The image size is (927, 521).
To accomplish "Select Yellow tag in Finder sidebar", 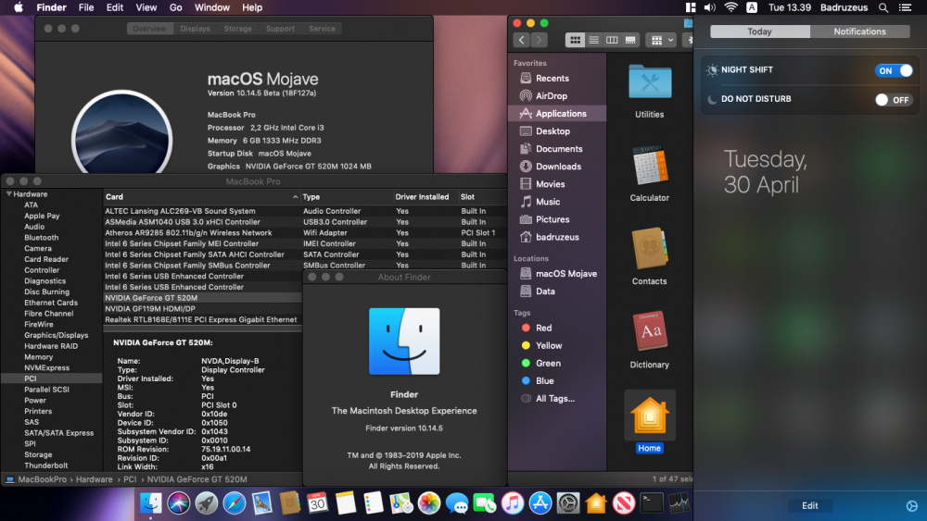I will (x=557, y=346).
